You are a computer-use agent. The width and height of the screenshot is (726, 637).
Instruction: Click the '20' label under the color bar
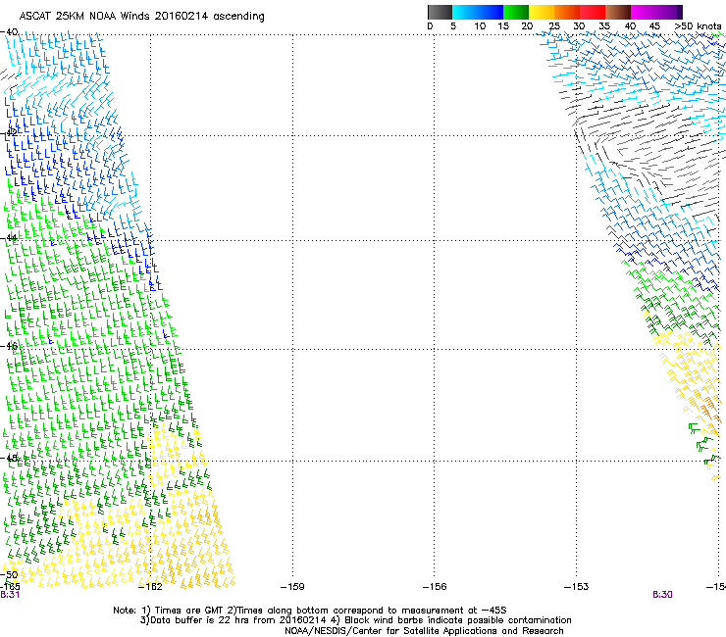coord(527,26)
